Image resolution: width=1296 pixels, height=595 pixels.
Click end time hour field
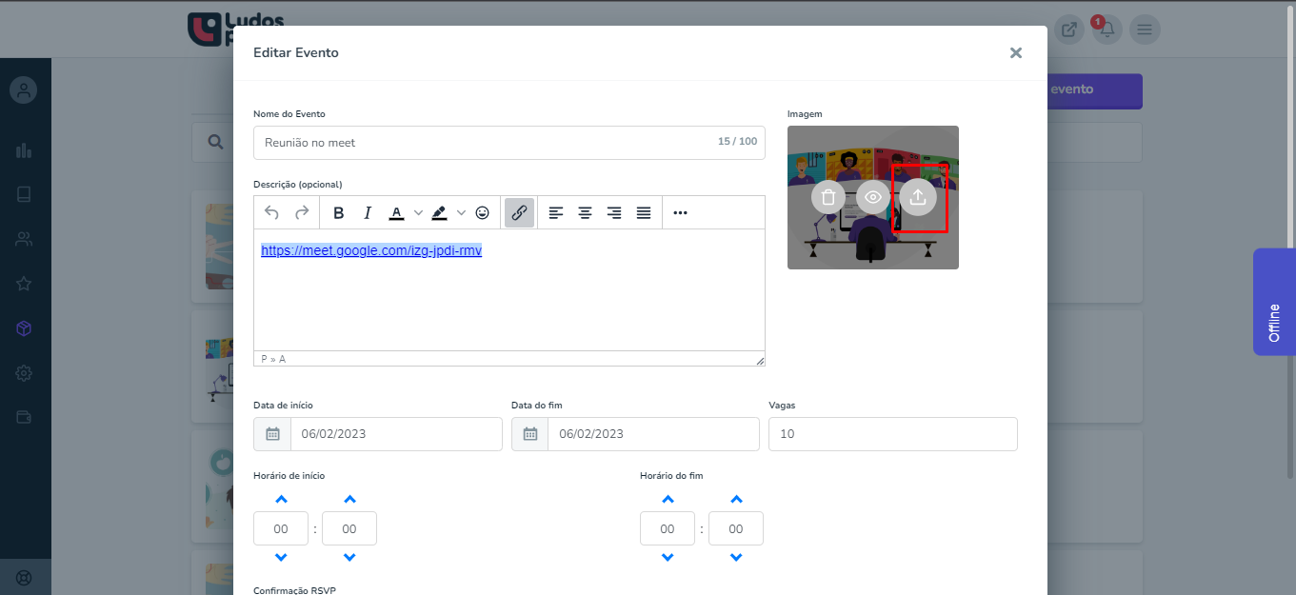click(x=668, y=528)
